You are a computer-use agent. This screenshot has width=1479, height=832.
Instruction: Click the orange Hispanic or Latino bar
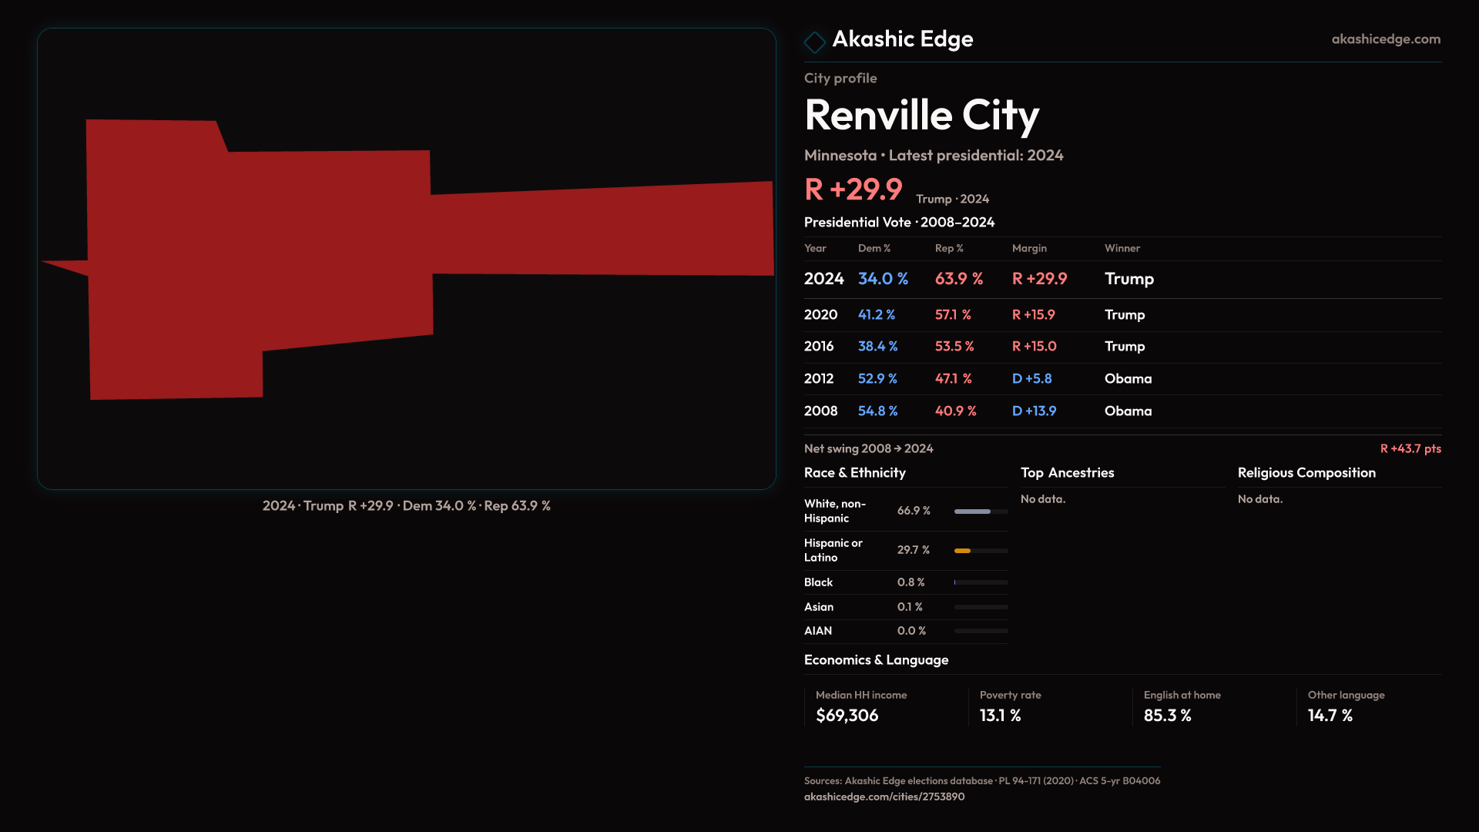[x=963, y=551]
